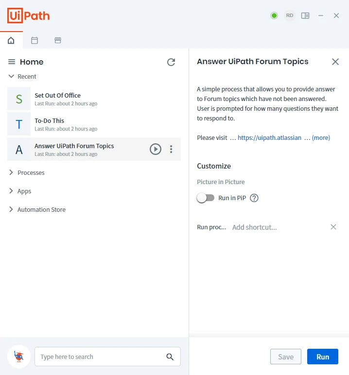Open the calendar reminders tab
The width and height of the screenshot is (349, 375).
tap(35, 40)
